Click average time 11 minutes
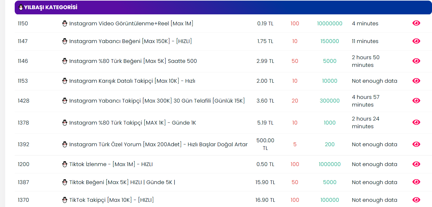Viewport: 432px width, 207px height. coord(365,41)
